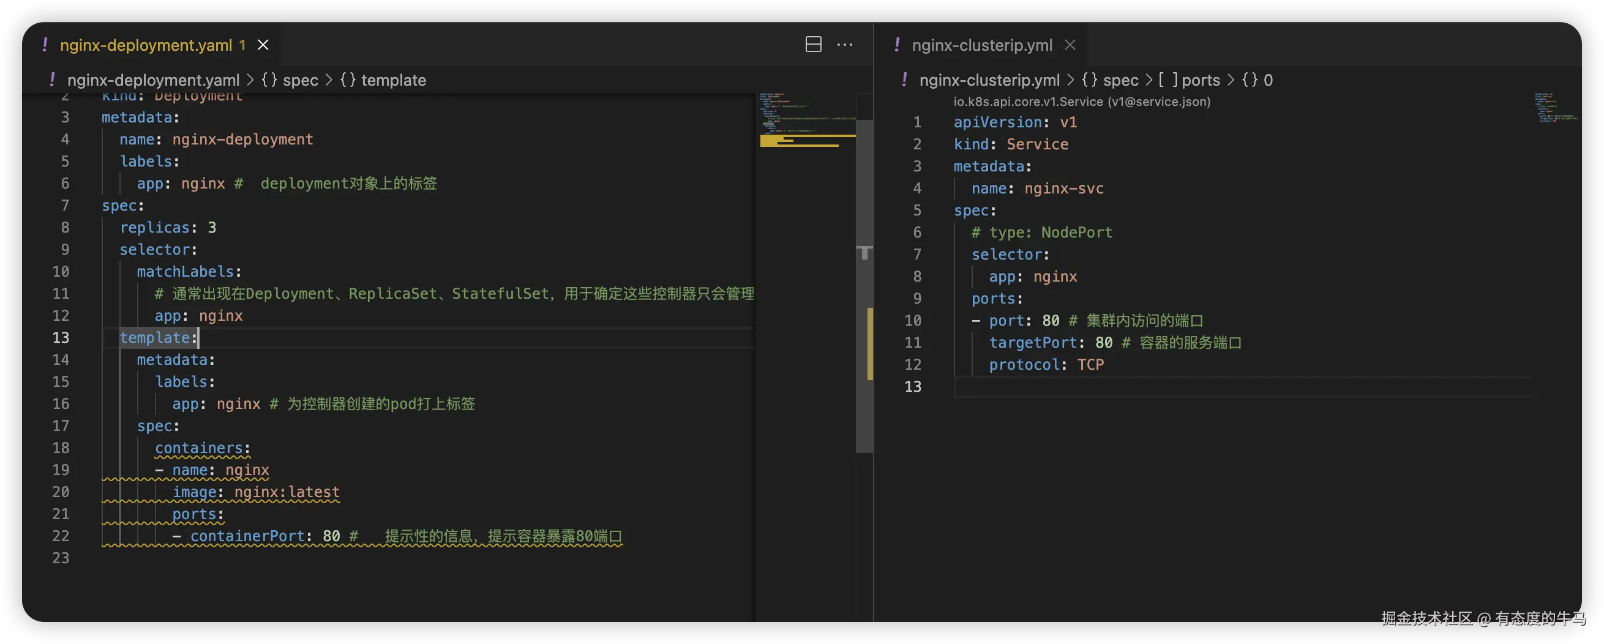Click line number 22 in the left gutter
1604x644 pixels.
point(61,536)
